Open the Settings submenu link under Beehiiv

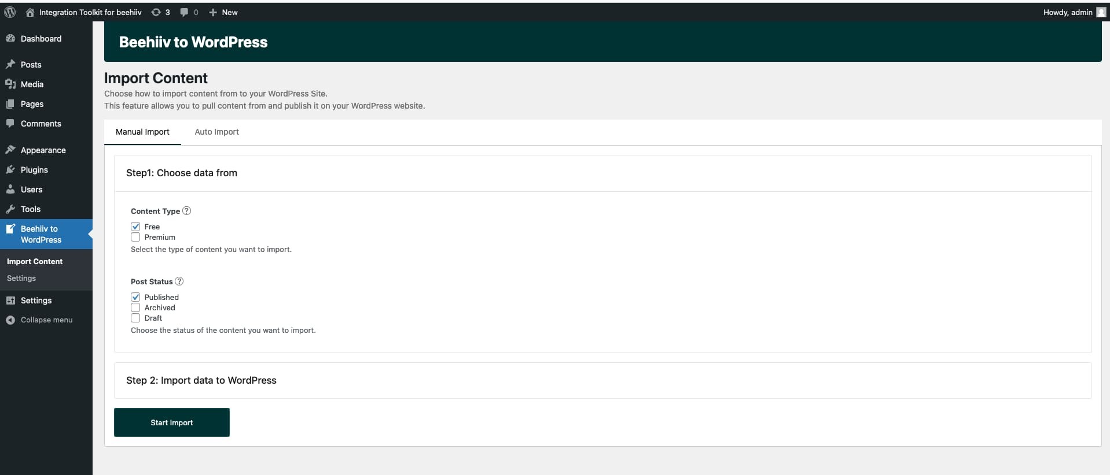tap(21, 278)
